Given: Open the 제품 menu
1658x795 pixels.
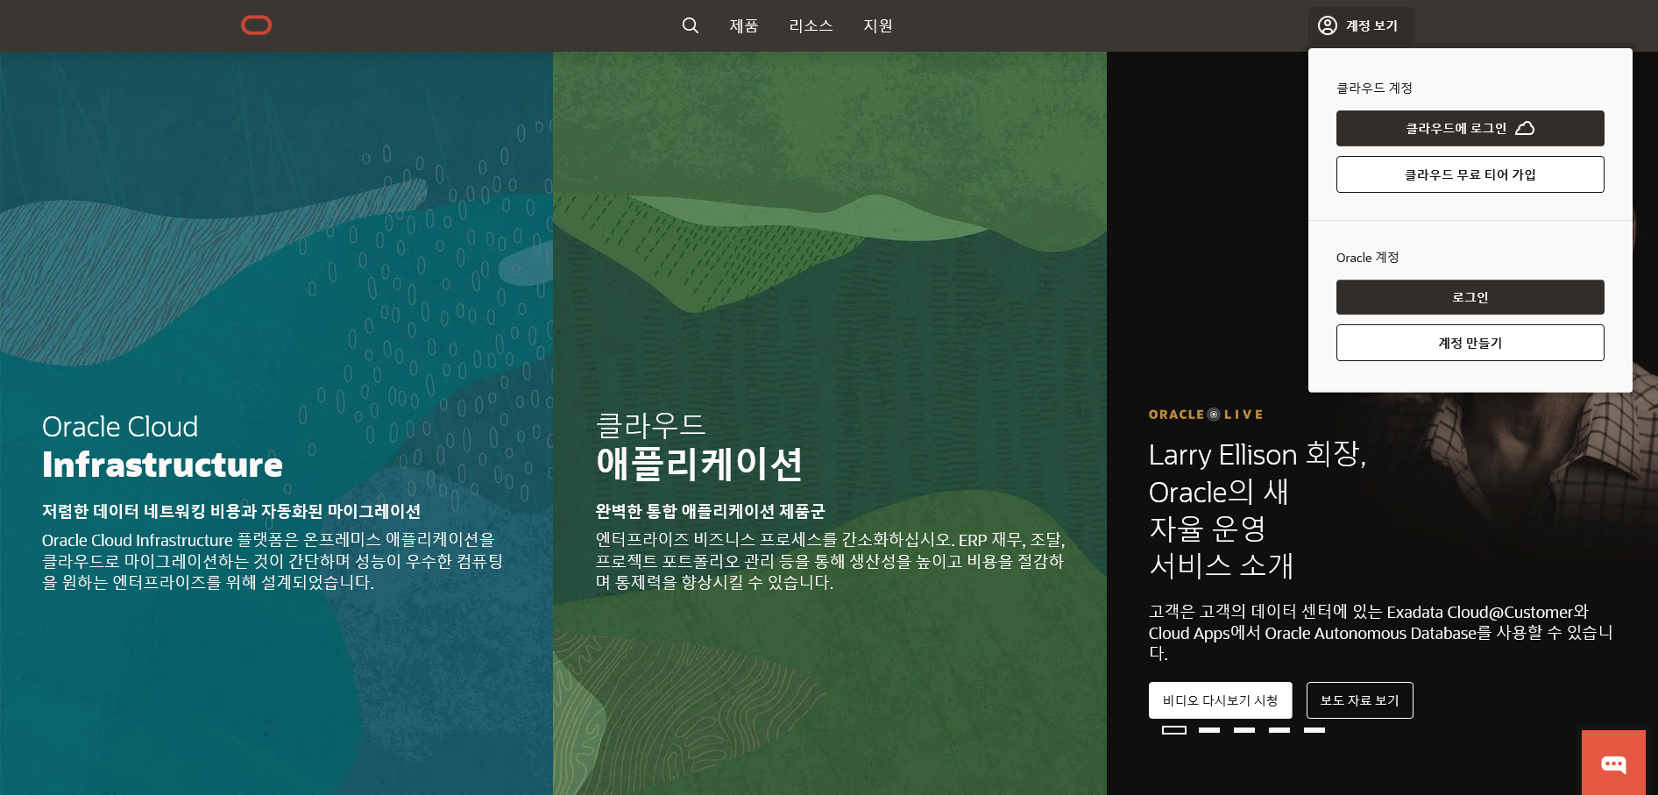Looking at the screenshot, I should pyautogui.click(x=744, y=25).
